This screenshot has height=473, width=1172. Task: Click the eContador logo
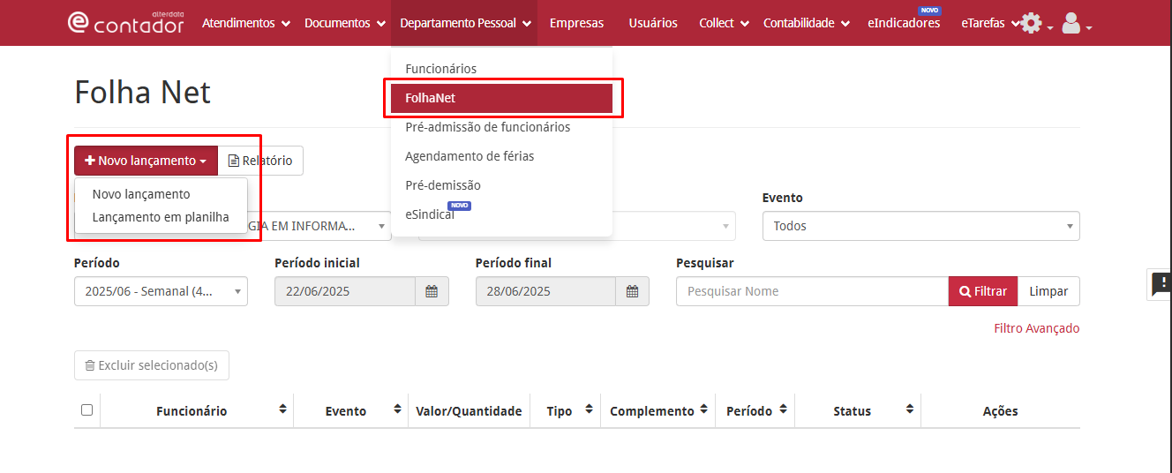(x=125, y=22)
